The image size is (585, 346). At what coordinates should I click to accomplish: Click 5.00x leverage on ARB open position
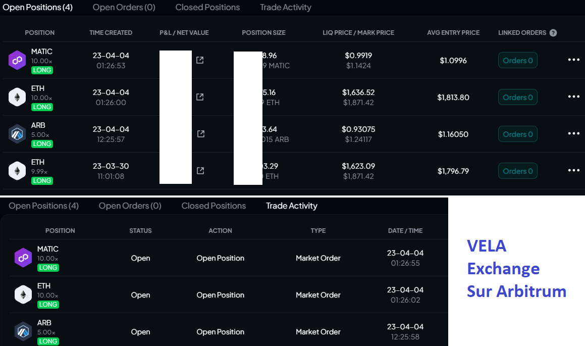pos(40,135)
